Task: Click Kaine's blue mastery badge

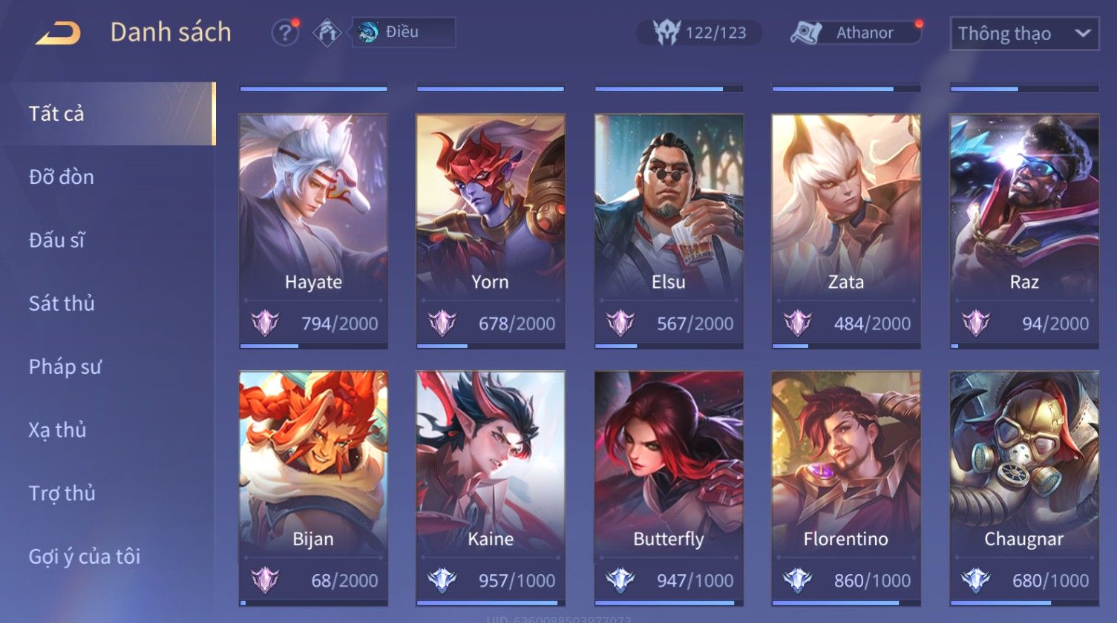Action: [442, 580]
